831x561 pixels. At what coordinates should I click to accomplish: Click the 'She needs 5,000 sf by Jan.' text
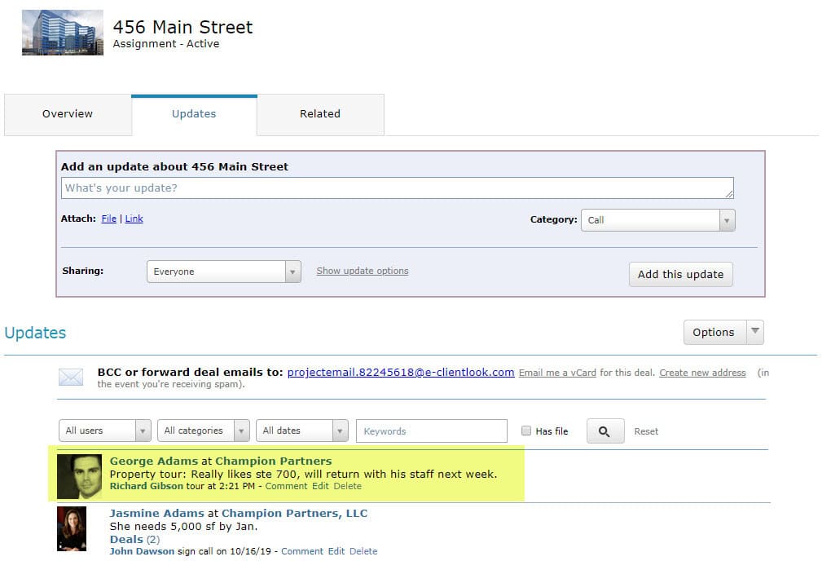coord(183,527)
